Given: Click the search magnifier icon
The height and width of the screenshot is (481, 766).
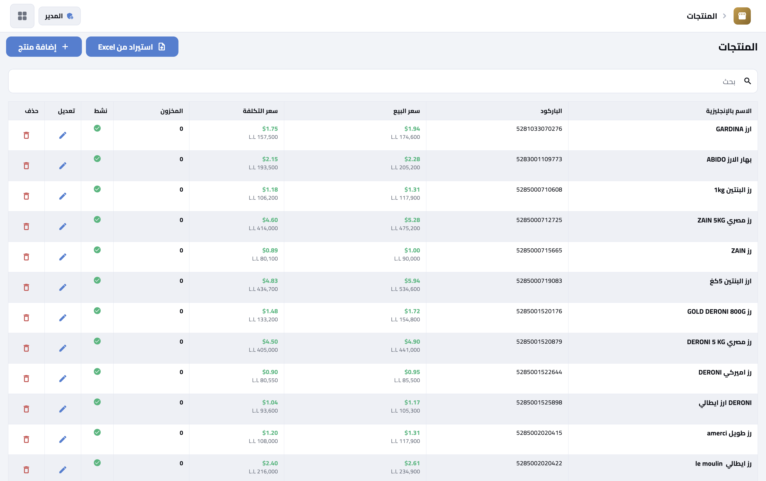Looking at the screenshot, I should click(747, 81).
